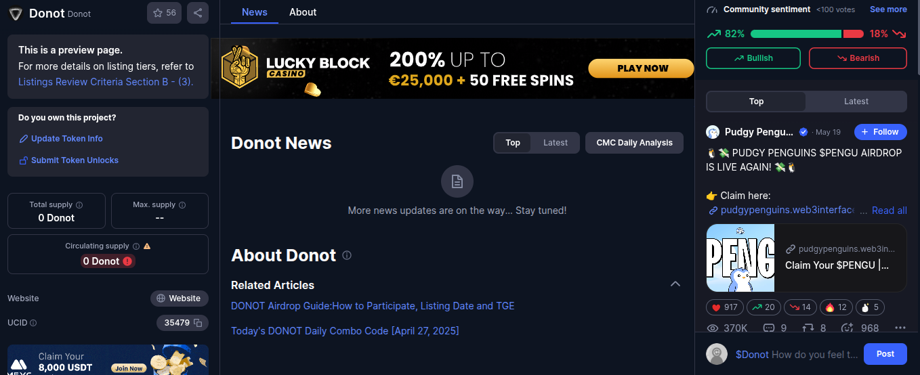The height and width of the screenshot is (375, 920).
Task: Open the Claim Your $PENGU link preview card
Action: [806, 258]
